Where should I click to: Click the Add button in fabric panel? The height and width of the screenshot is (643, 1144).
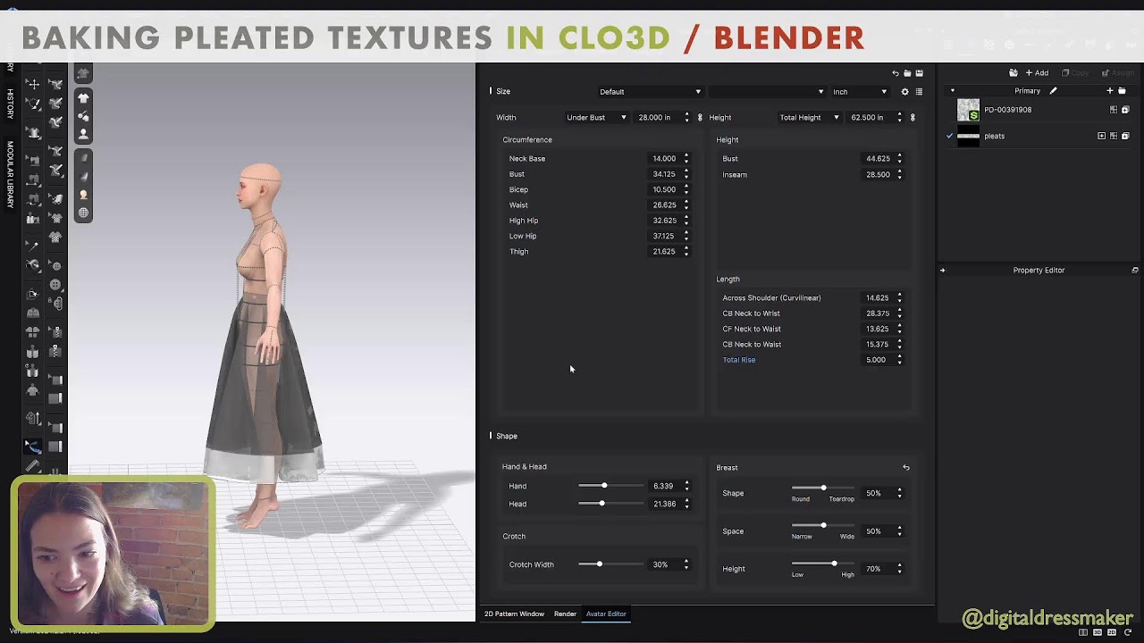coord(1037,73)
